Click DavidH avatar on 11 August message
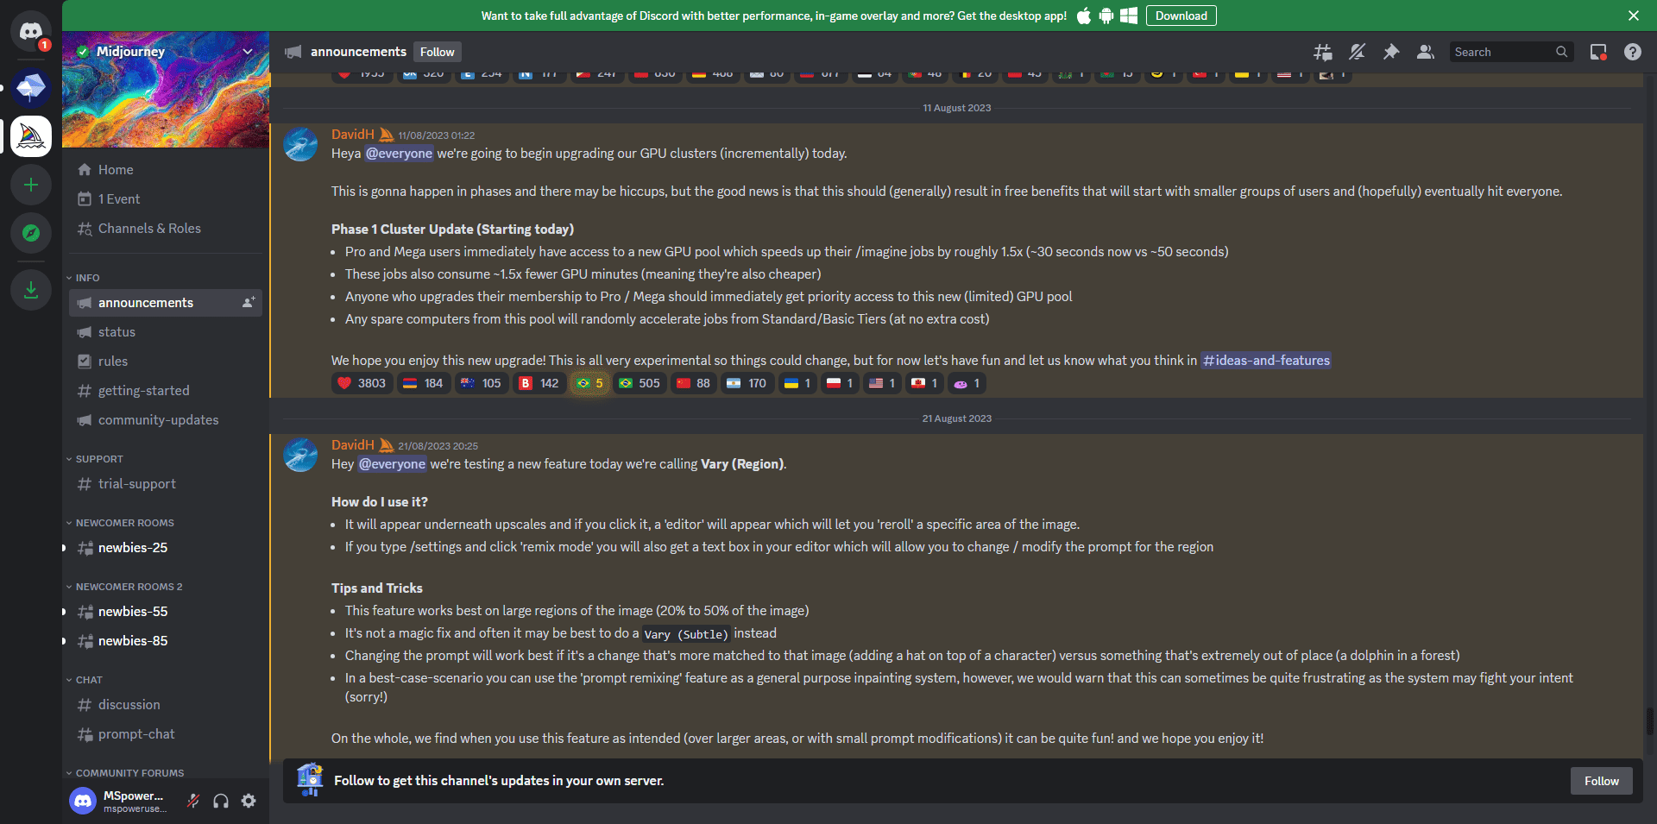The height and width of the screenshot is (824, 1657). 300,144
